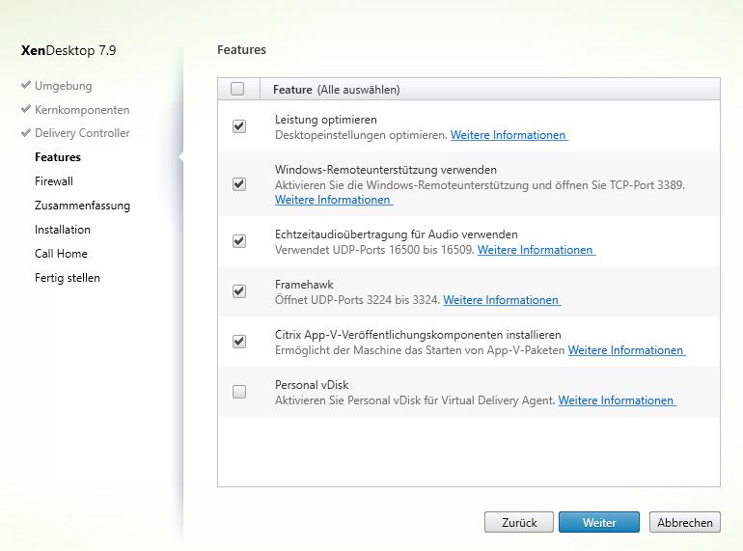Select the Kernkomponenten step in sidebar
The height and width of the screenshot is (551, 743).
pos(82,110)
